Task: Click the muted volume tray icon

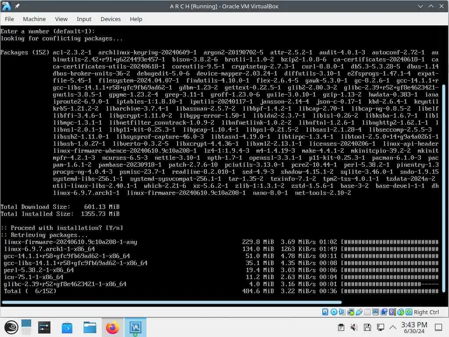Action: coord(354,327)
